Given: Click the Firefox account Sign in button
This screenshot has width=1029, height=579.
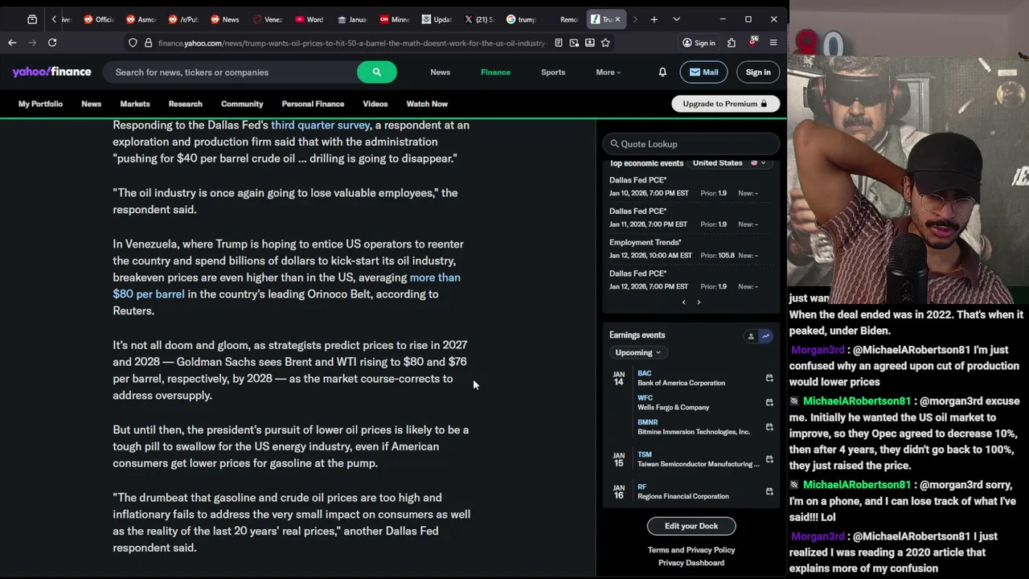Looking at the screenshot, I should tap(699, 43).
